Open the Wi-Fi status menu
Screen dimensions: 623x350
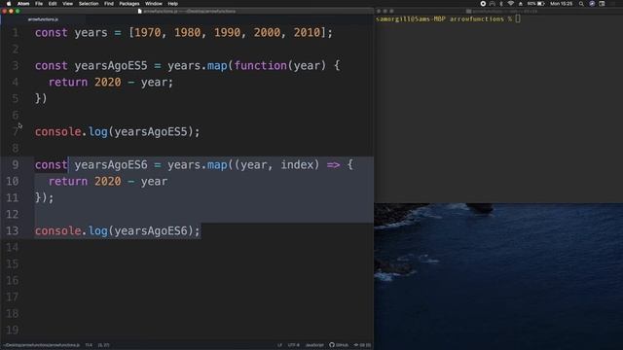pyautogui.click(x=511, y=4)
